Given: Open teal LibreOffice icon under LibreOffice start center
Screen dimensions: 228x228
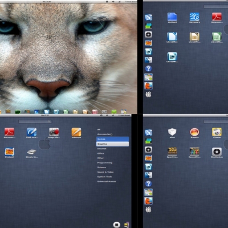Looking at the screenshot, I should point(172,56).
